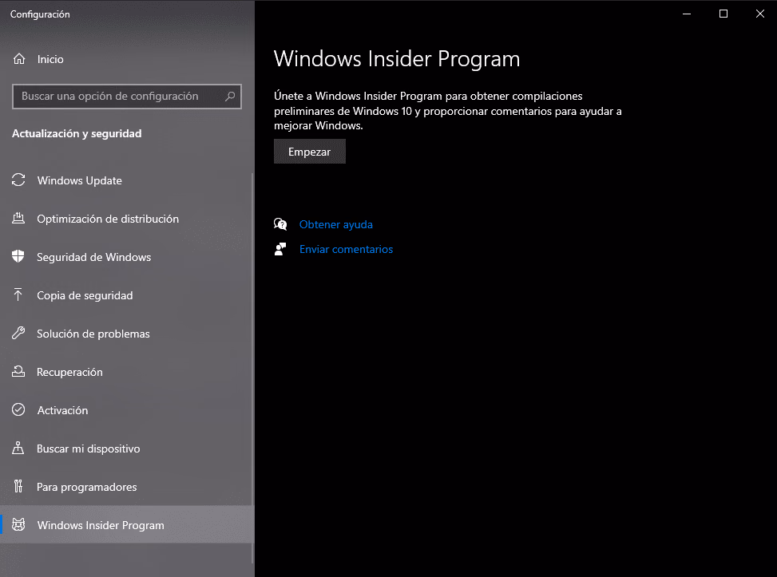Click the Seguridad de Windows shield icon
This screenshot has width=777, height=577.
18,256
